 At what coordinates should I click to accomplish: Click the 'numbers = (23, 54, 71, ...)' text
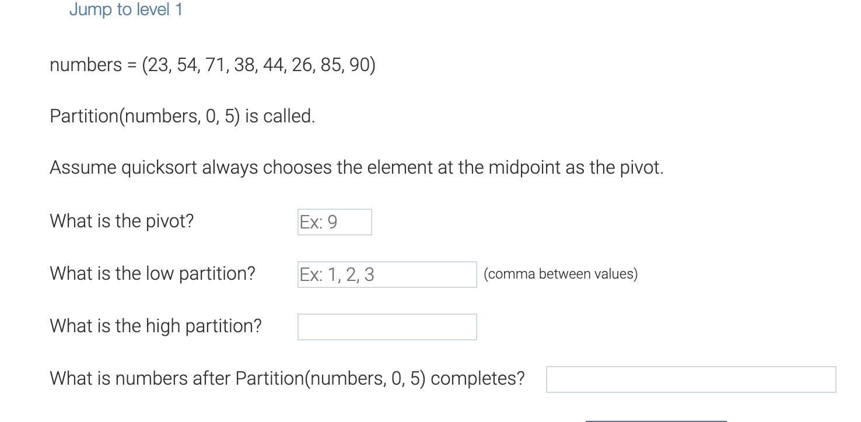(x=212, y=65)
